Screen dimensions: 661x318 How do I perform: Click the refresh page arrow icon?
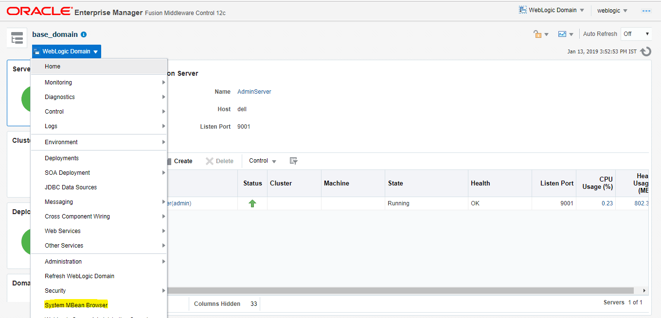tap(645, 51)
